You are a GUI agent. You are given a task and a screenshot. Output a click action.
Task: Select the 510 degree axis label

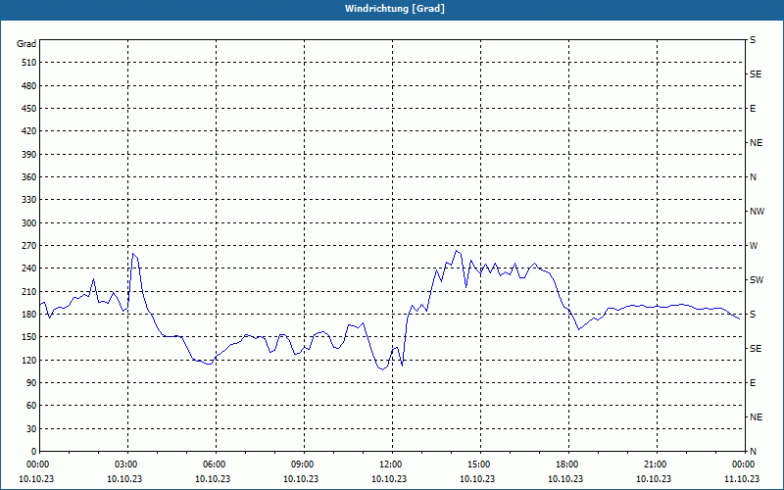click(x=29, y=63)
